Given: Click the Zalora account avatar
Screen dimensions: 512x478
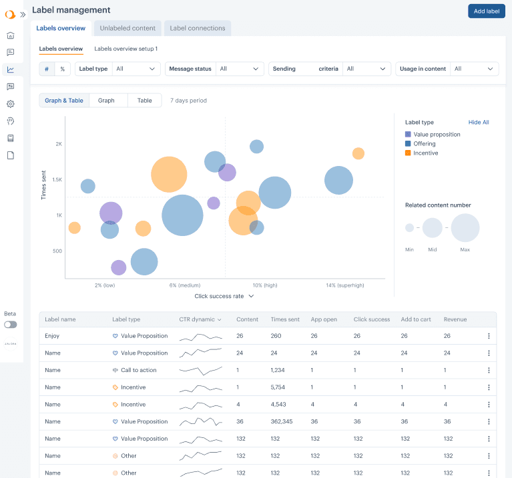Looking at the screenshot, I should 11,343.
